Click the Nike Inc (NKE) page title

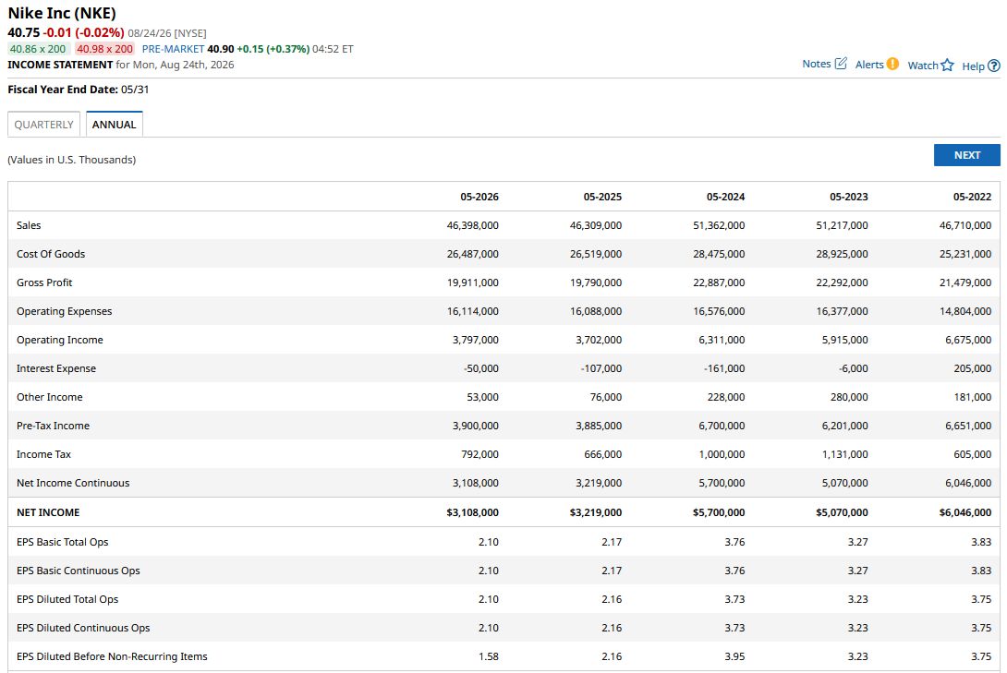click(62, 13)
